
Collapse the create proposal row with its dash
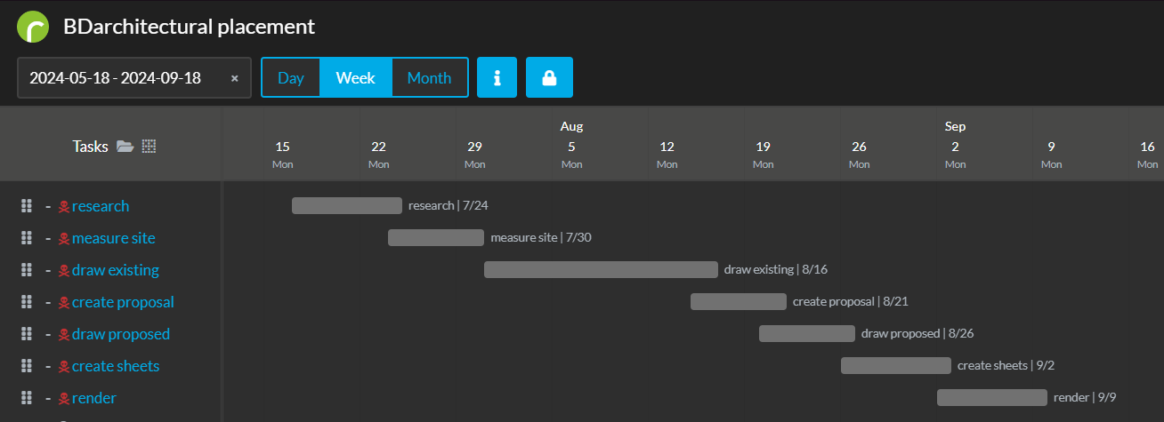48,302
